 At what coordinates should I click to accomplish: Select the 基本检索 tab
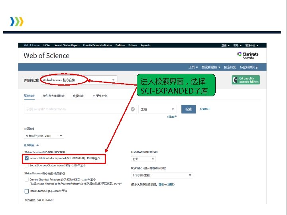(29, 96)
